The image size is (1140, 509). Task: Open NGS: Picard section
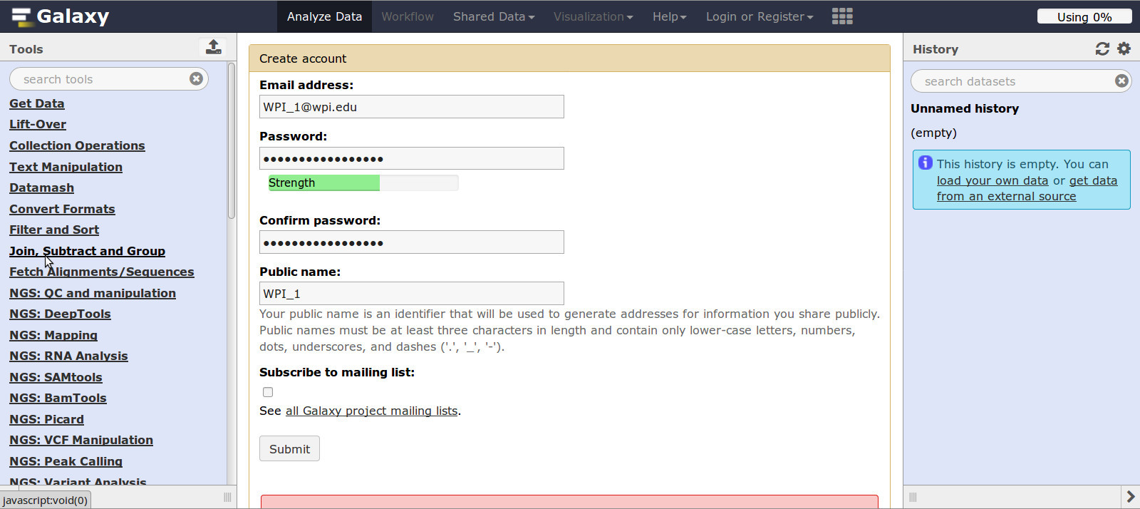(46, 419)
